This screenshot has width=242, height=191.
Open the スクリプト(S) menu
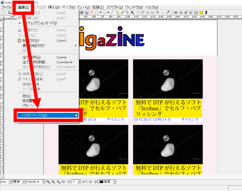pos(115,7)
